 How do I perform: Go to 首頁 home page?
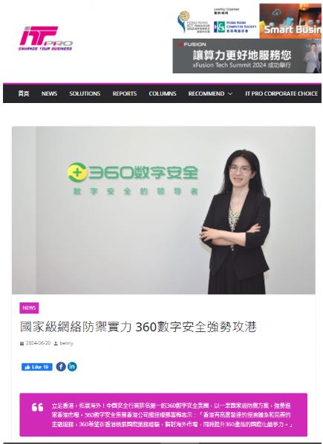tap(24, 93)
